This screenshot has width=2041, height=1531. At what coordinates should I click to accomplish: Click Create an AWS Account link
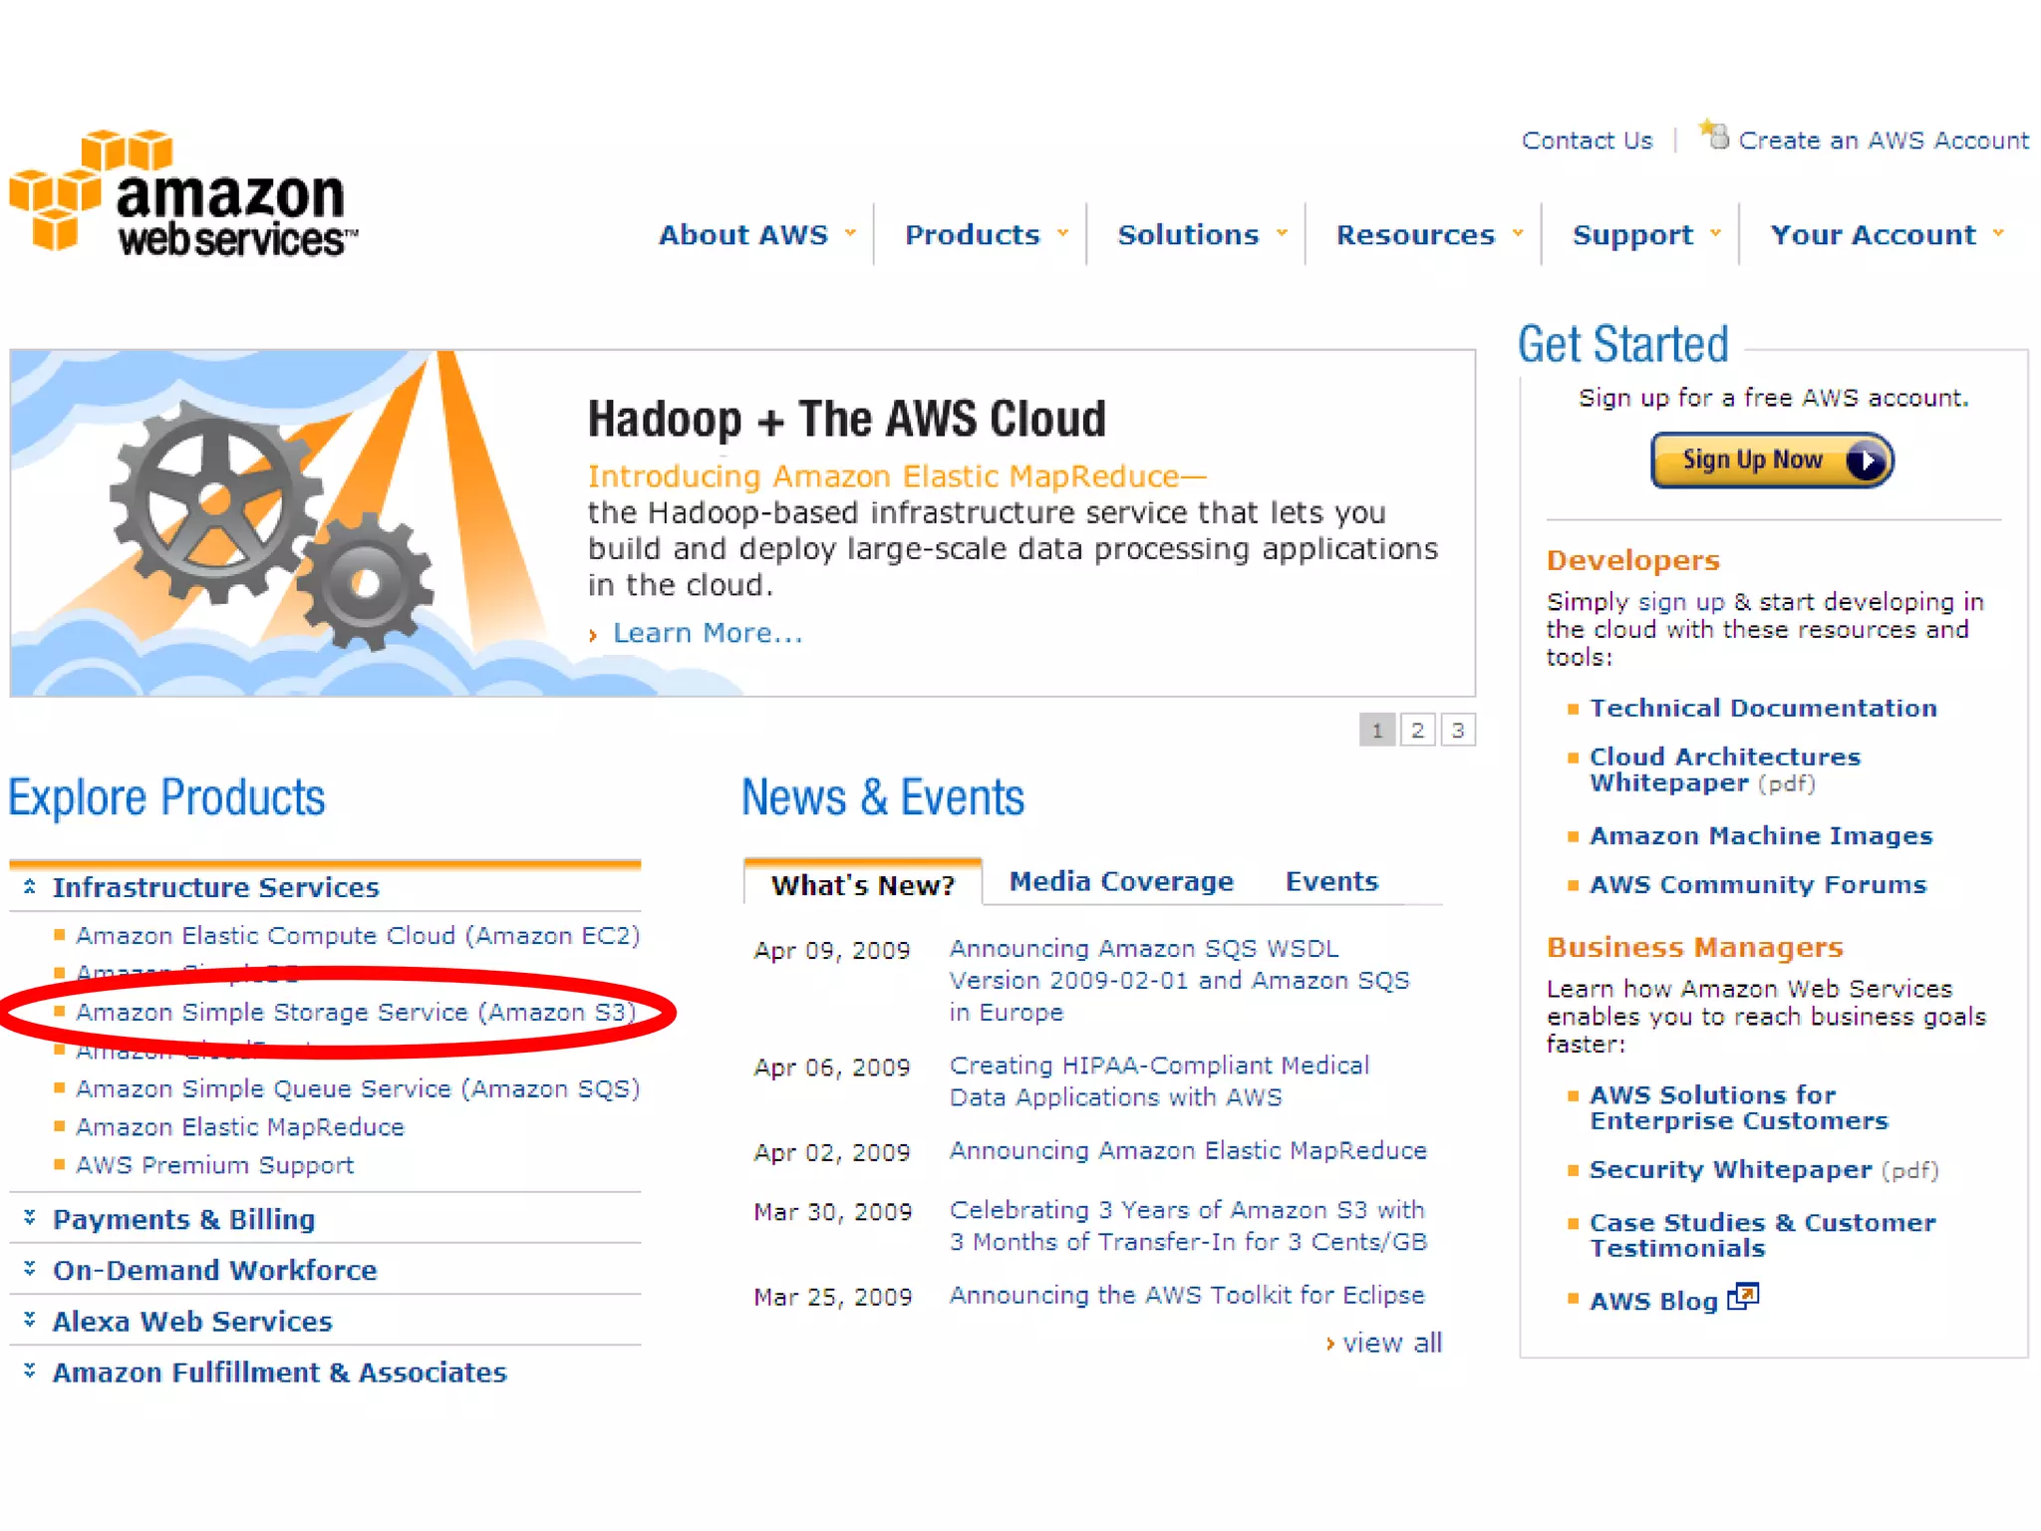[x=1884, y=141]
